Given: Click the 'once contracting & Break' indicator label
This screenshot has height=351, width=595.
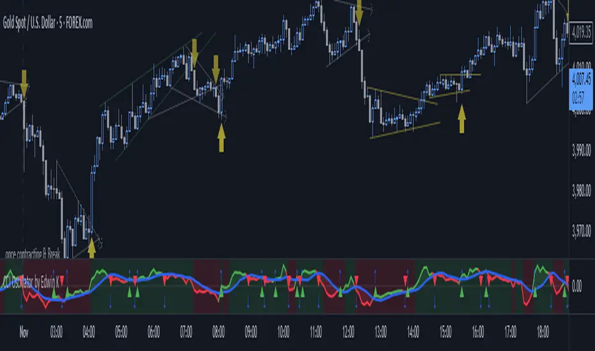Looking at the screenshot, I should click(33, 254).
